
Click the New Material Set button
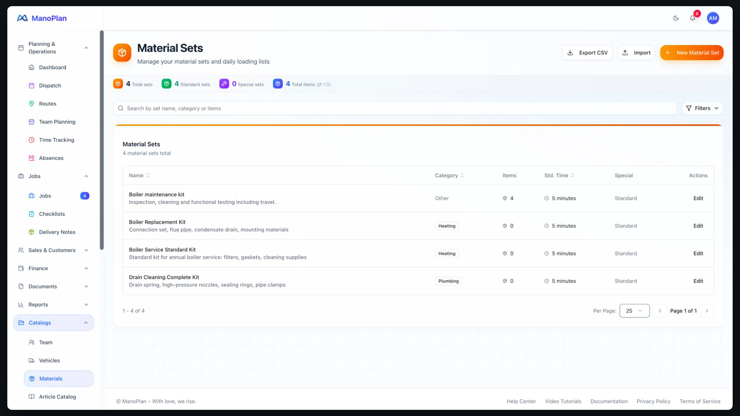click(x=691, y=53)
